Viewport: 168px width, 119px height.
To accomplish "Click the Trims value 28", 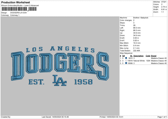I will [x=134, y=25].
